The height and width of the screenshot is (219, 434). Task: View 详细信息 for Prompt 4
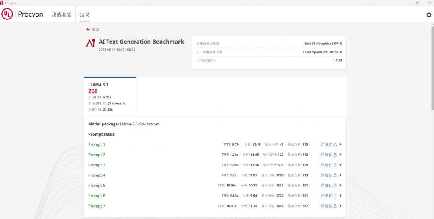tap(329, 175)
